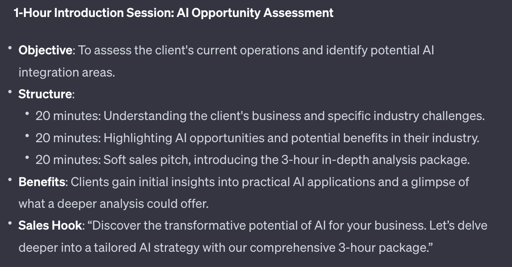Click the "Soft sales pitch" line
The image size is (512, 267).
(x=148, y=160)
